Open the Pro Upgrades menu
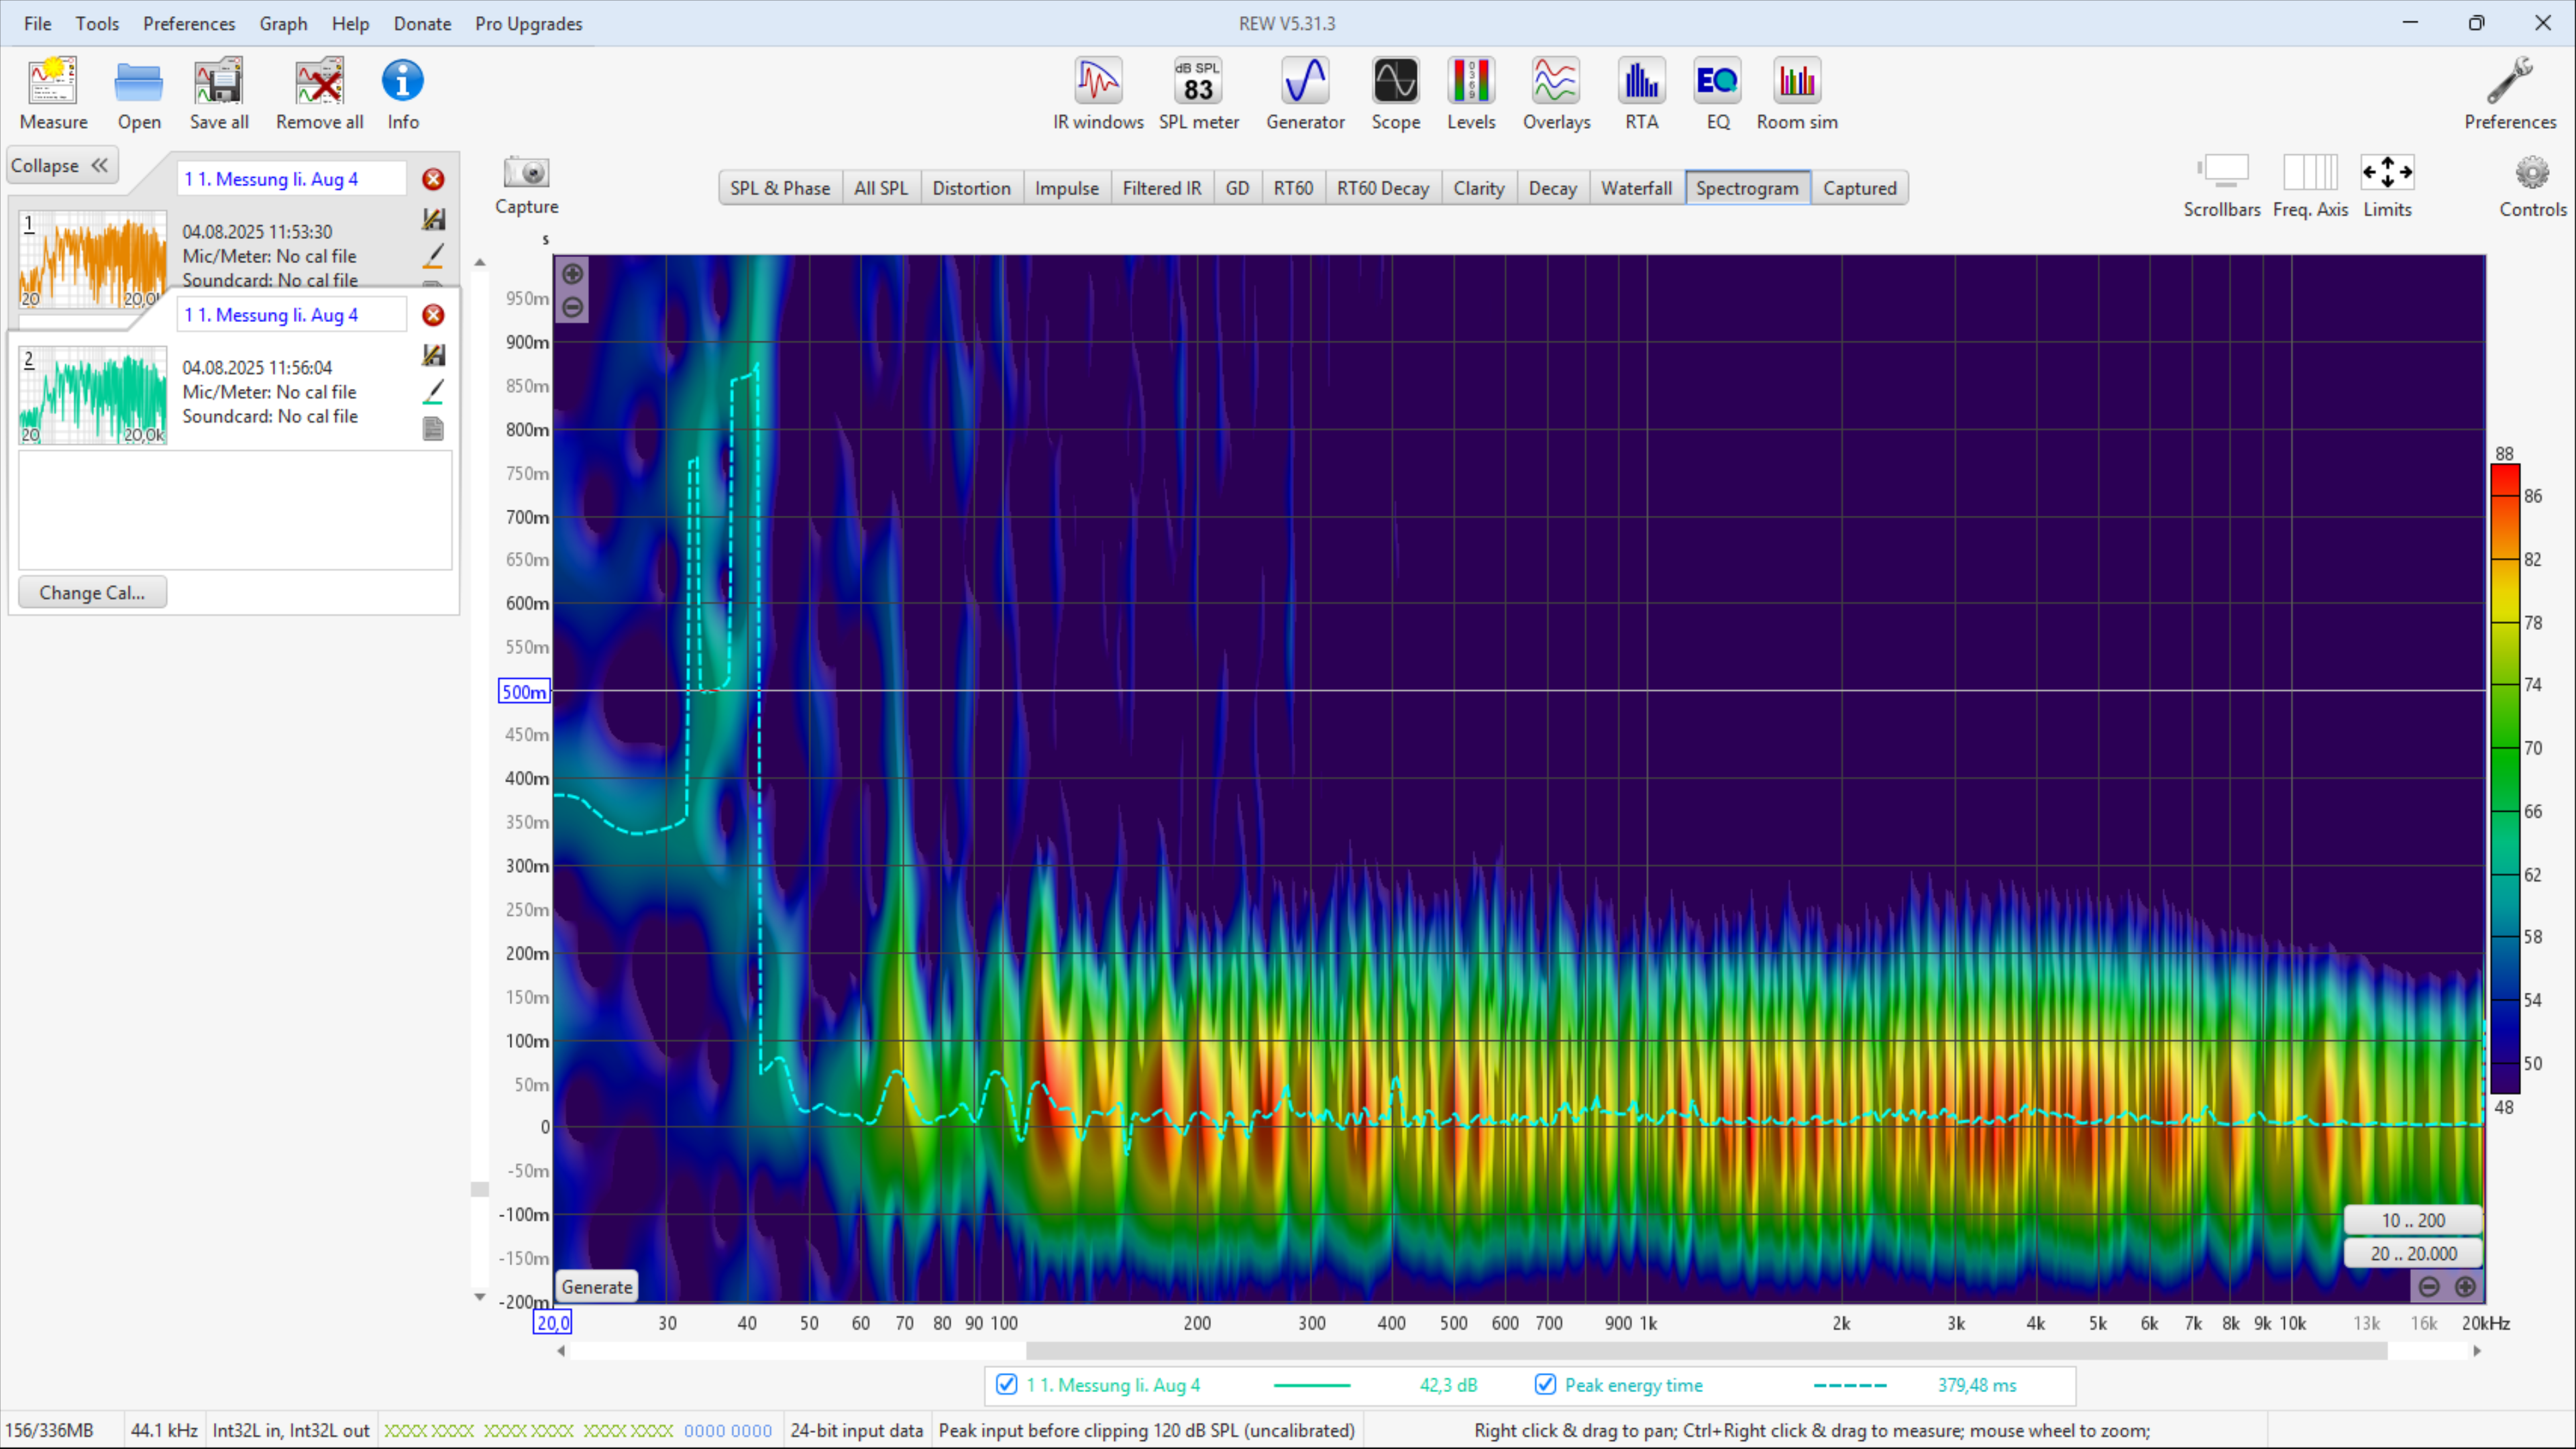This screenshot has height=1449, width=2576. pos(528,23)
